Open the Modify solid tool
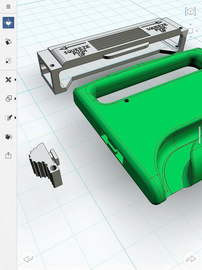The width and height of the screenshot is (202, 270). coord(8,118)
